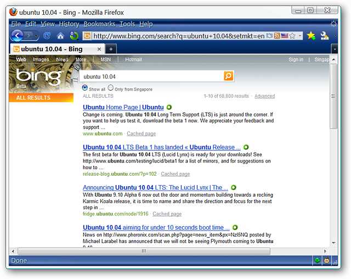Open Announcing Ubuntu 10.04 LTS result
Screen dimensions: 351x279
pyautogui.click(x=155, y=188)
